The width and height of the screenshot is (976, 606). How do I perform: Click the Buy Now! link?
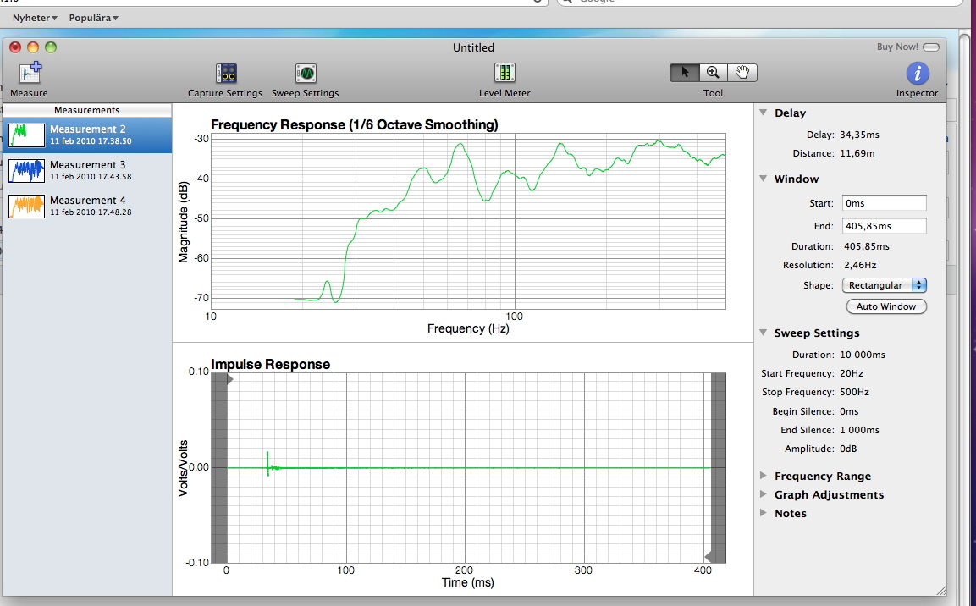897,47
